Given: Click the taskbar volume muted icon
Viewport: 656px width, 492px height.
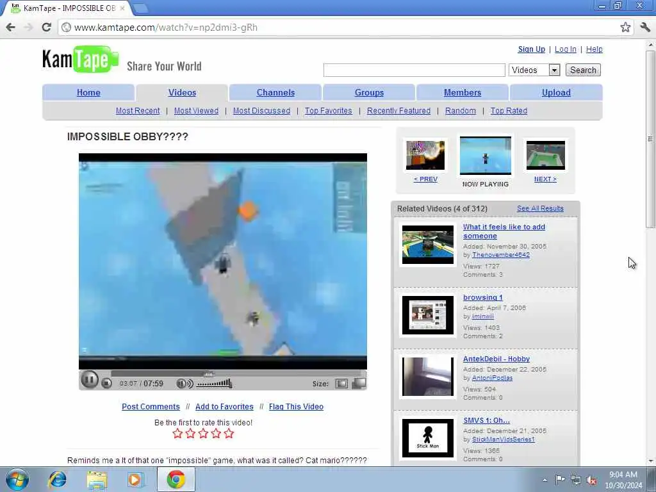Looking at the screenshot, I should point(591,480).
